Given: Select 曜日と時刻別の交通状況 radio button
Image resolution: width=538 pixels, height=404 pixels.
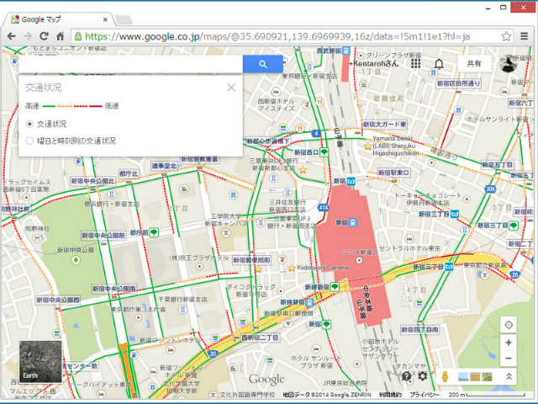Looking at the screenshot, I should (x=29, y=141).
